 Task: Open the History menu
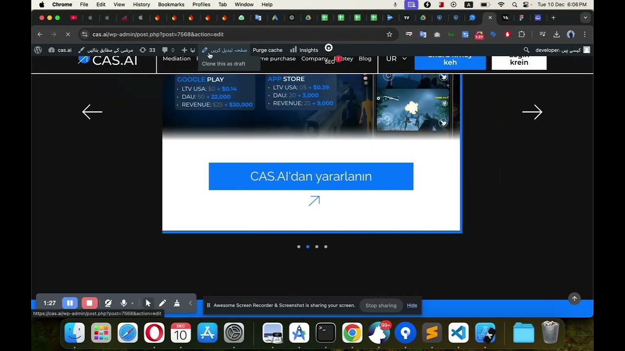(x=142, y=4)
